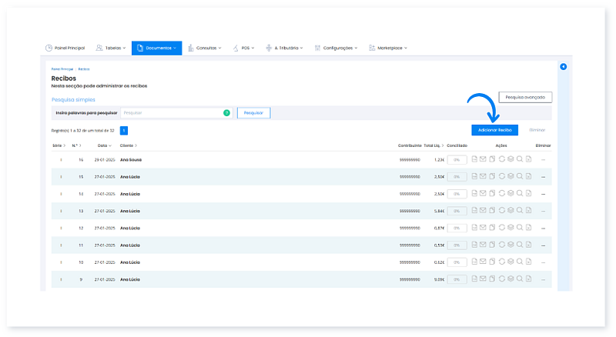Click the magnifier icon for receipt 15
This screenshot has height=337, width=616.
point(520,176)
